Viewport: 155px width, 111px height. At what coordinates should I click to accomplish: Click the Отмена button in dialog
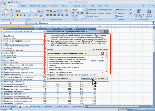click(101, 78)
